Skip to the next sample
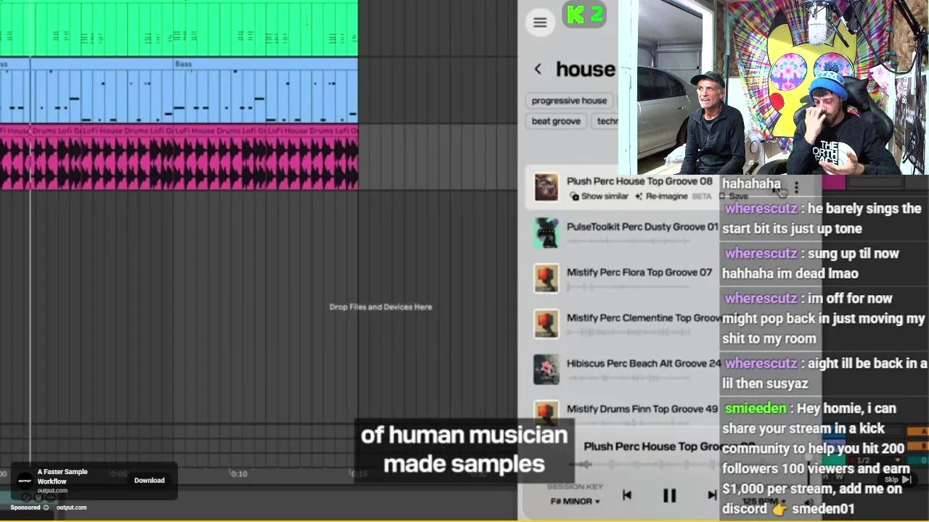 (712, 496)
